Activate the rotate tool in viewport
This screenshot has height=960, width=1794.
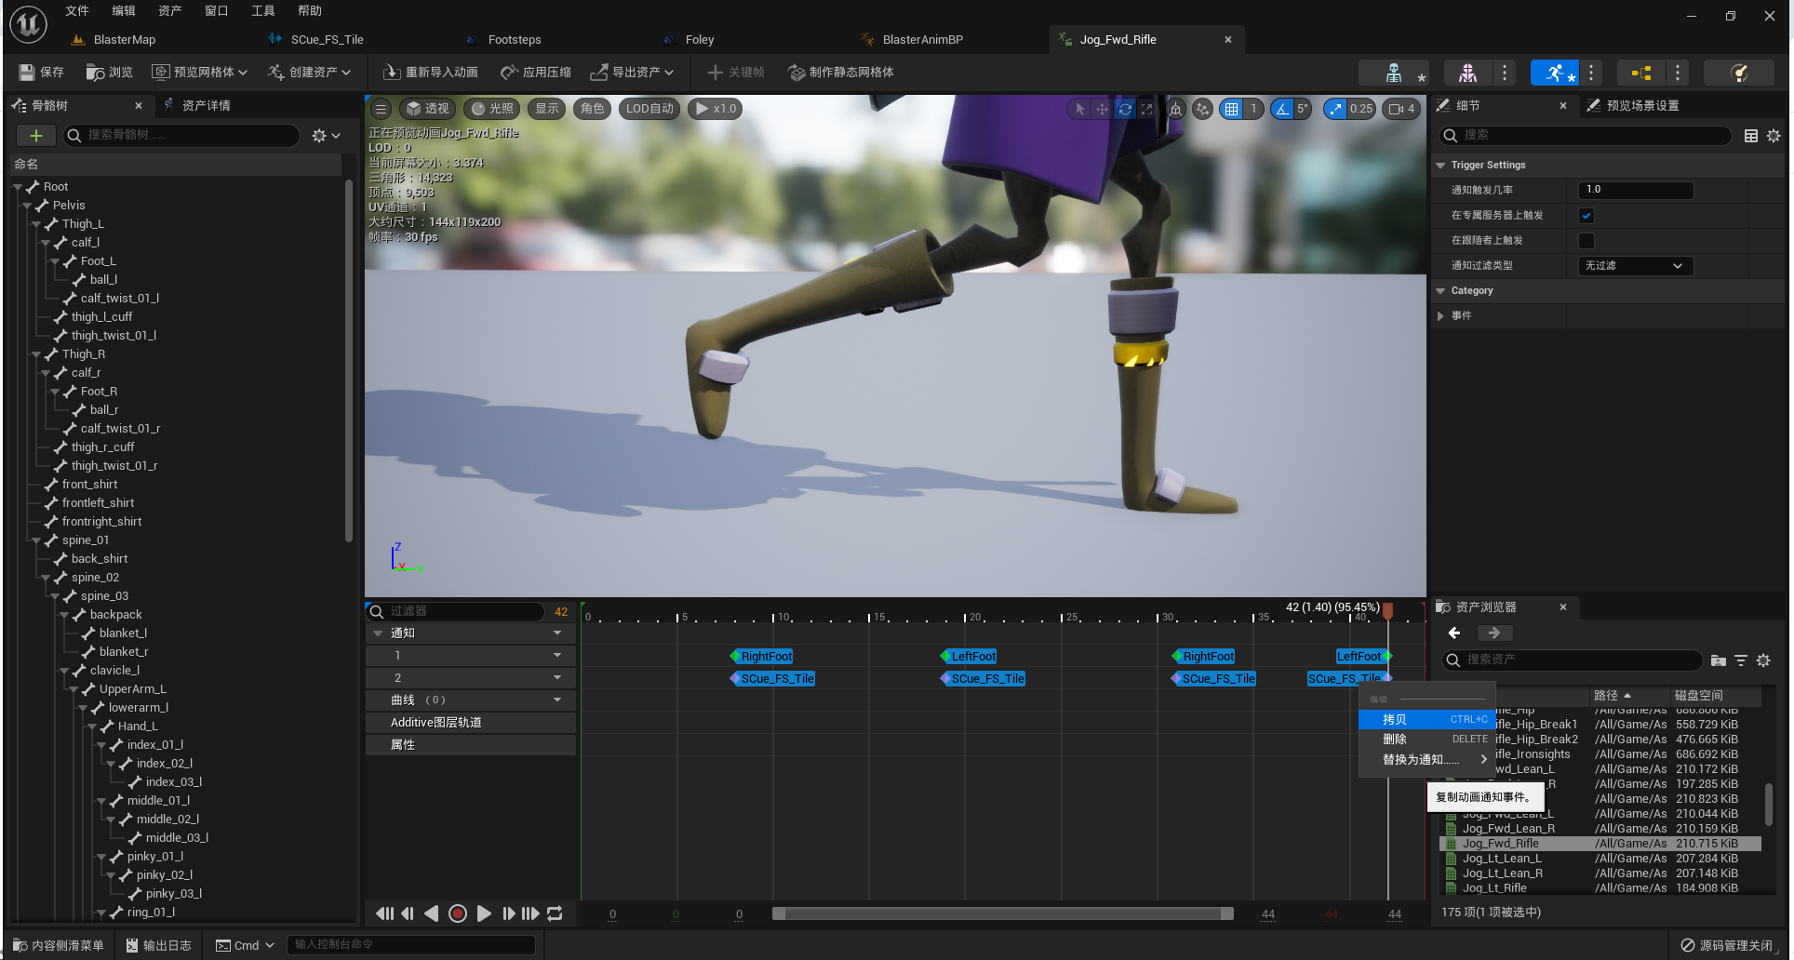click(1124, 109)
